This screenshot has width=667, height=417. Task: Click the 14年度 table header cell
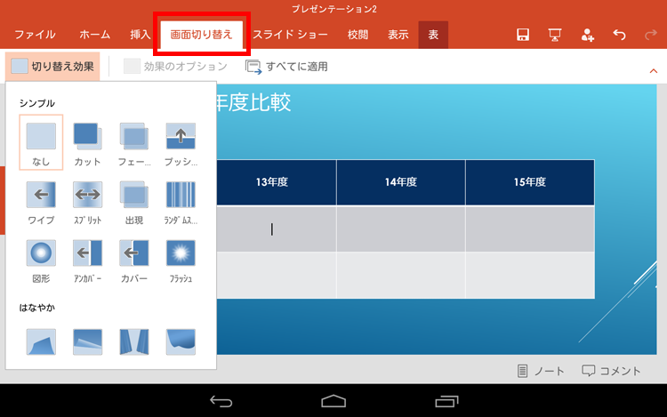(x=400, y=182)
